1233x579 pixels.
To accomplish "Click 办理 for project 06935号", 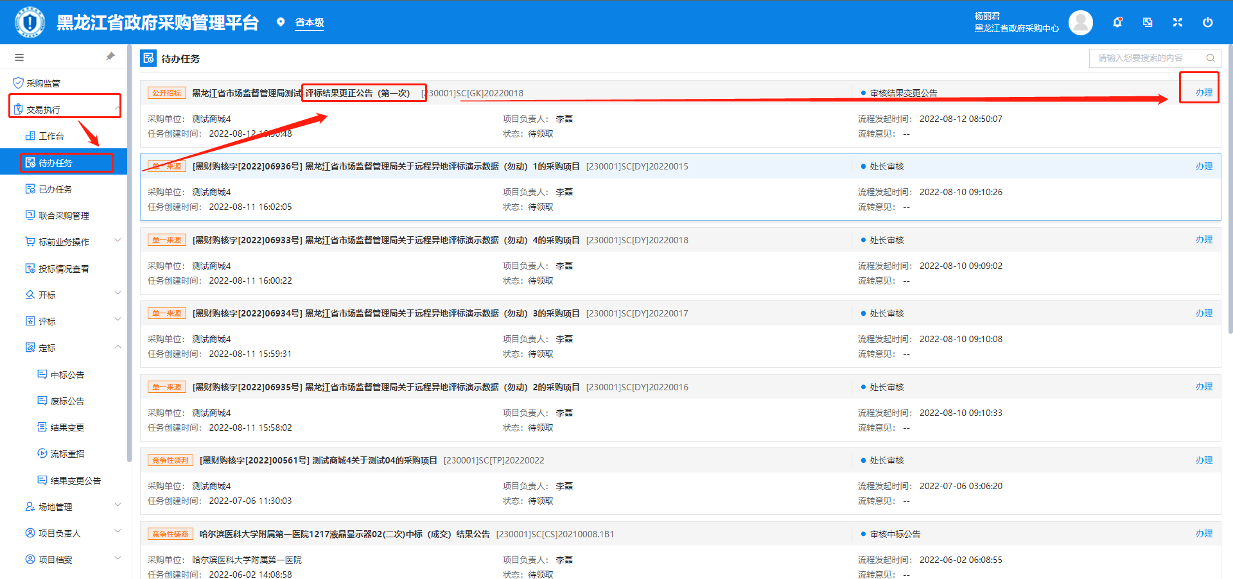I will (x=1204, y=386).
